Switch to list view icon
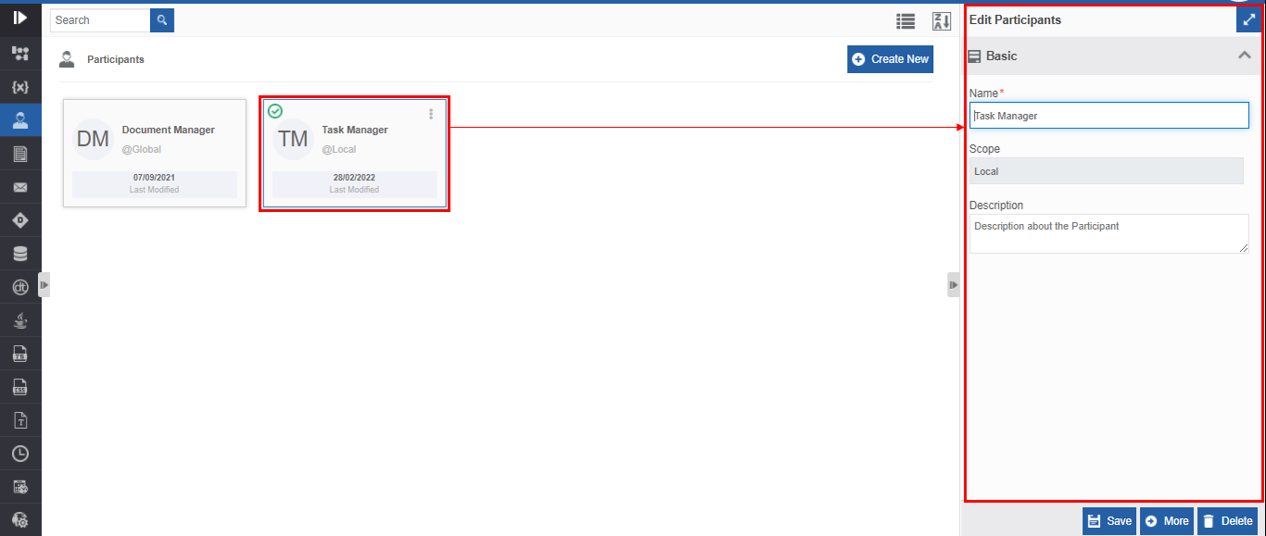The width and height of the screenshot is (1266, 536). (x=905, y=21)
